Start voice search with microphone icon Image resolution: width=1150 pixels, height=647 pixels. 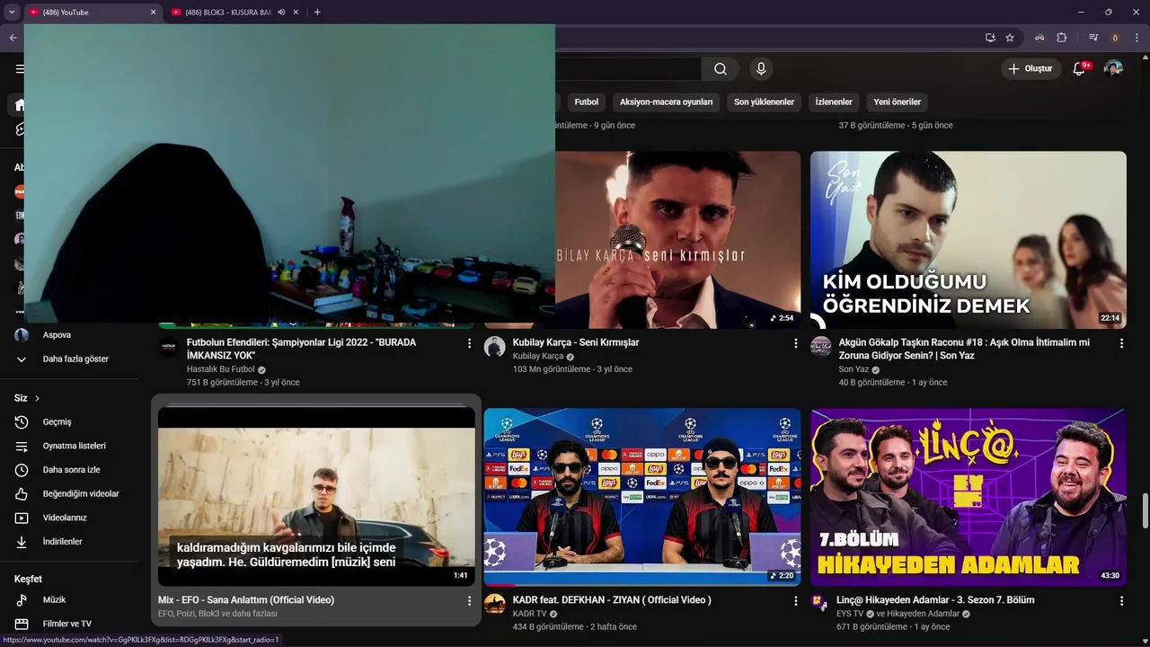[x=761, y=69]
